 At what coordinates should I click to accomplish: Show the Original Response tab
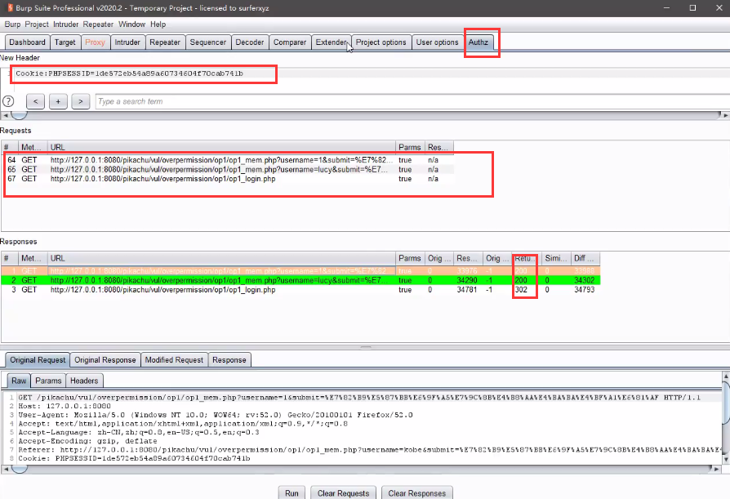click(105, 359)
